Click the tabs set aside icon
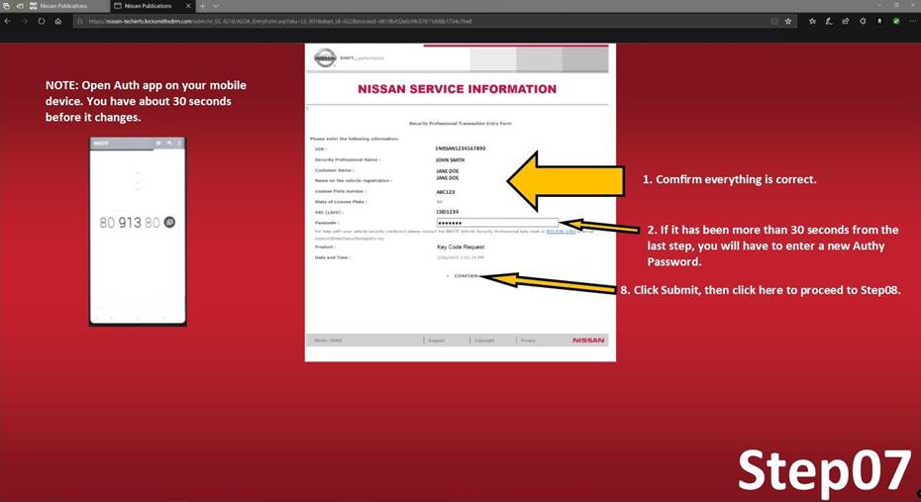This screenshot has height=502, width=921. tap(6, 6)
